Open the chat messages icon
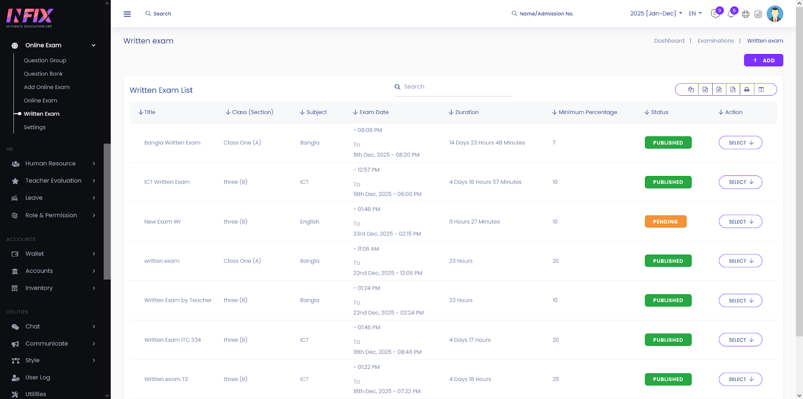The width and height of the screenshot is (803, 399). [x=715, y=14]
